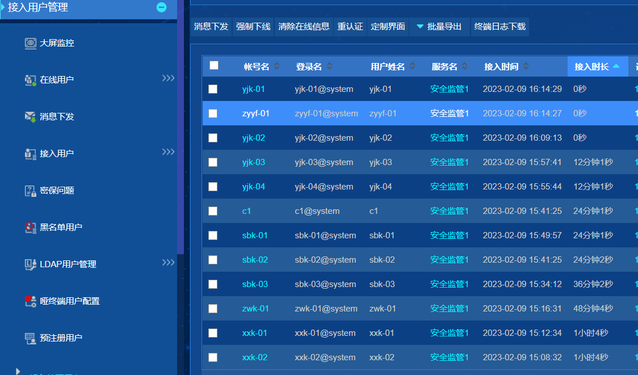Open the 批量导出 dropdown
Image resolution: width=638 pixels, height=375 pixels.
point(439,27)
